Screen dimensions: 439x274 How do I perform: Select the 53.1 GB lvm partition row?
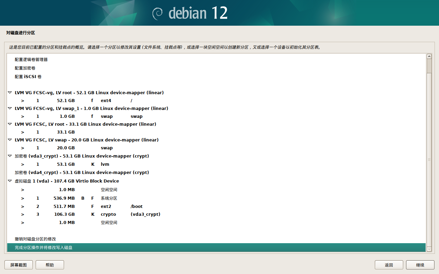click(216, 164)
